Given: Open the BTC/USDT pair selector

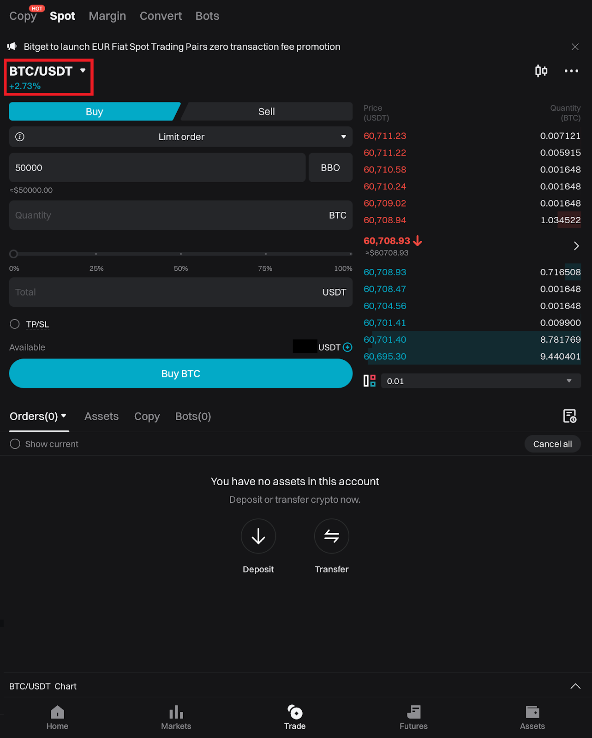Looking at the screenshot, I should click(x=48, y=71).
